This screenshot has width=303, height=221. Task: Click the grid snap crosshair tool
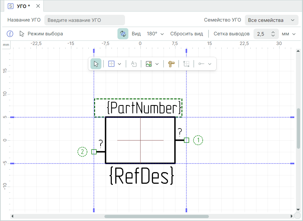(111, 64)
